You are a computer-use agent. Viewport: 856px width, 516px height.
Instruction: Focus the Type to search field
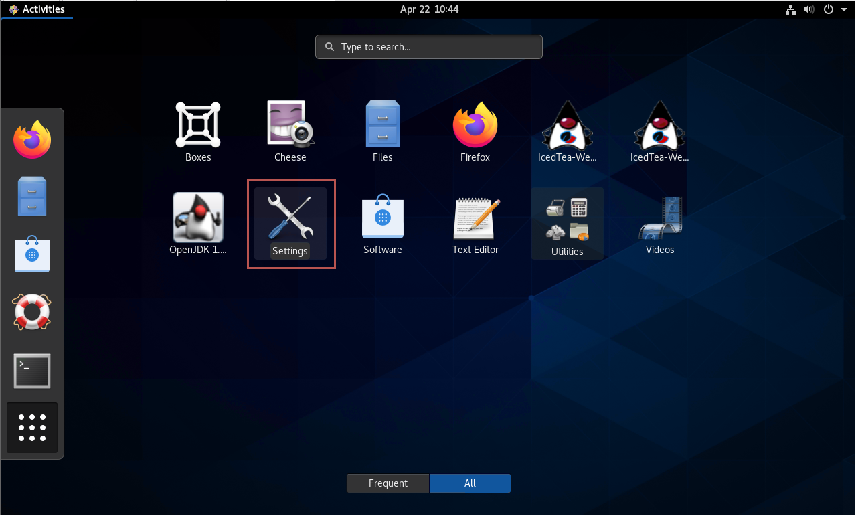(x=429, y=47)
